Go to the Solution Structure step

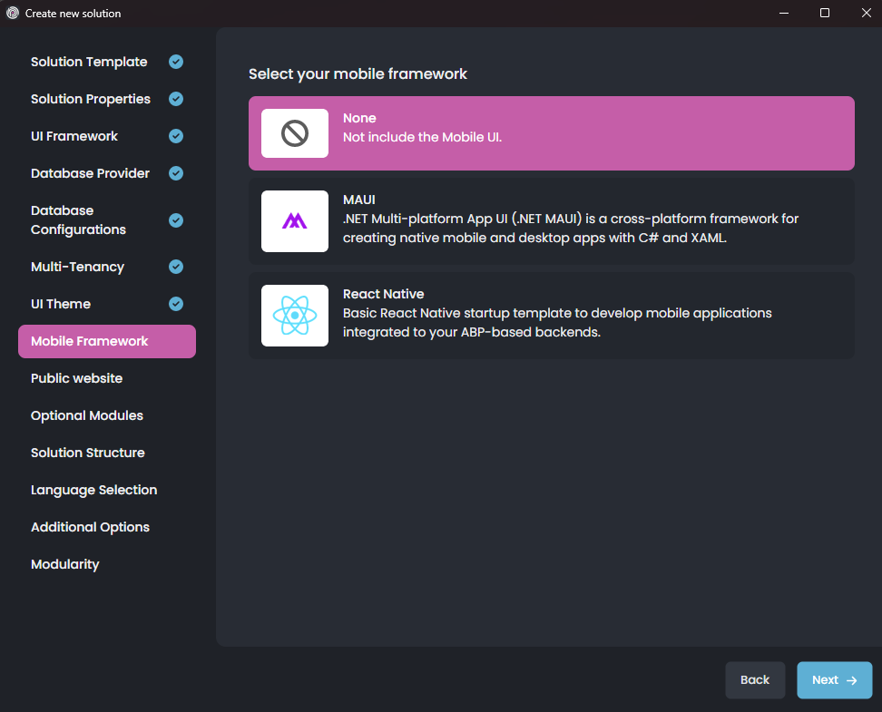coord(87,453)
